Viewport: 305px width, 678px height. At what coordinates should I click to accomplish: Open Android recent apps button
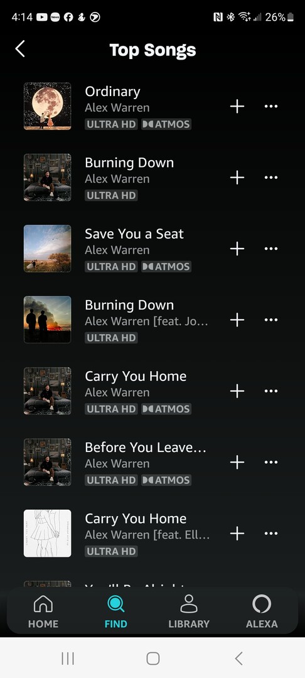pos(68,659)
